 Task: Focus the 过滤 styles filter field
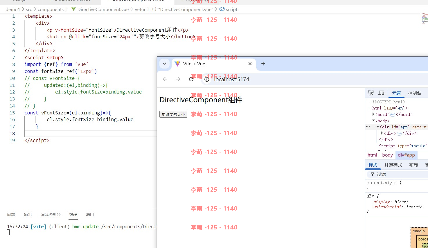pyautogui.click(x=398, y=174)
